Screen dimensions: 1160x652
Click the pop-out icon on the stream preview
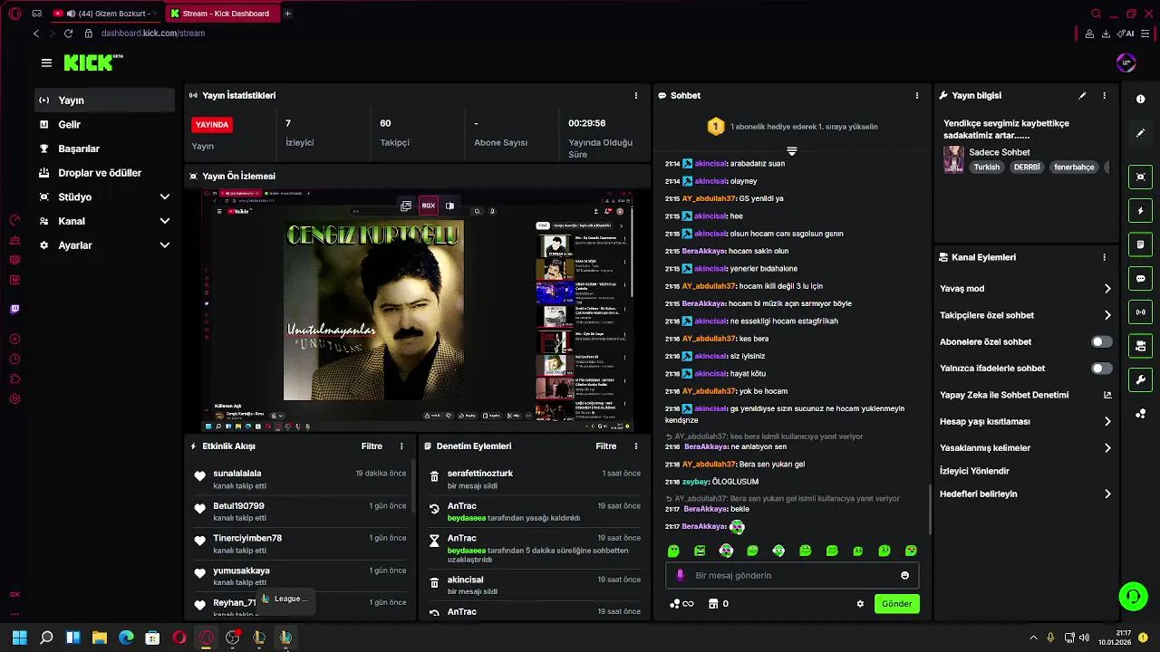(406, 206)
